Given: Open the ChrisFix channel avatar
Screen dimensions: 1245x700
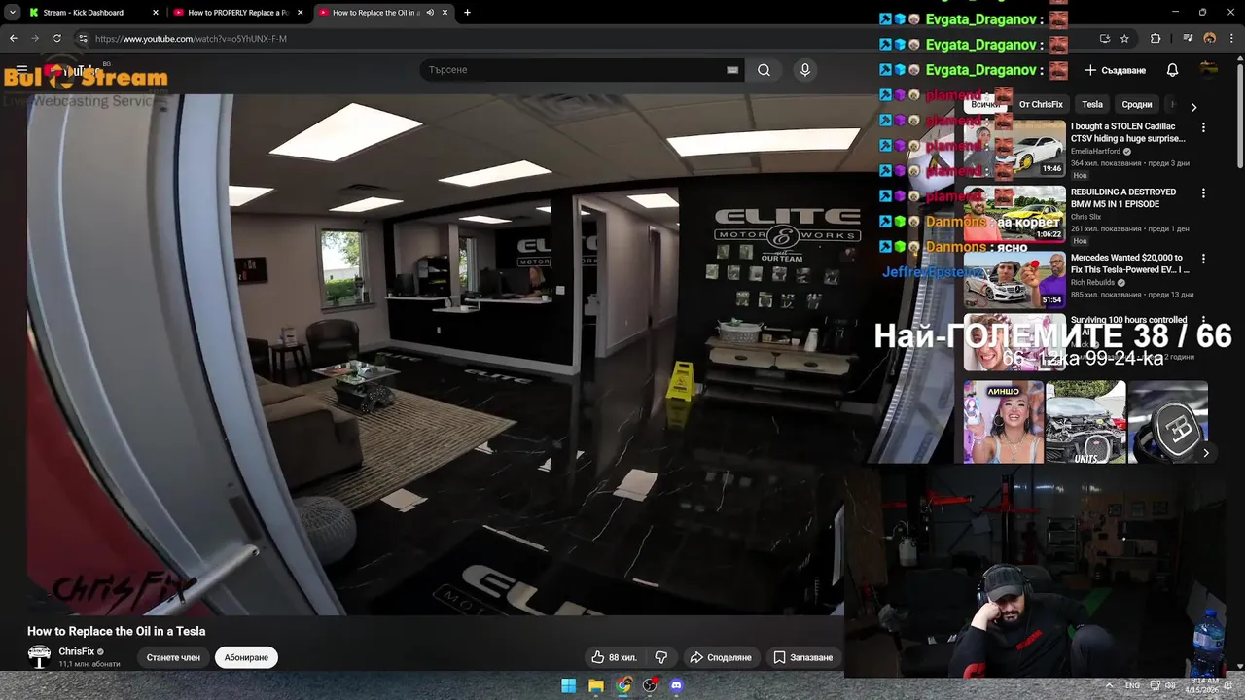Looking at the screenshot, I should click(39, 657).
